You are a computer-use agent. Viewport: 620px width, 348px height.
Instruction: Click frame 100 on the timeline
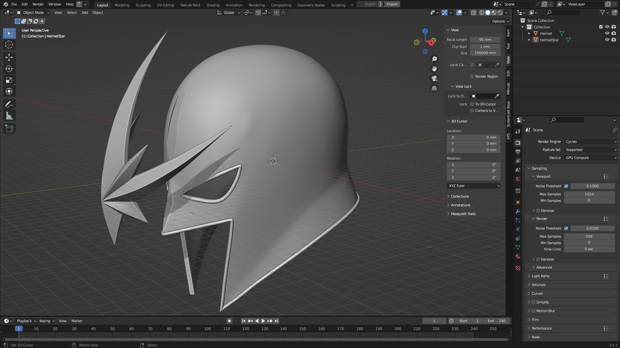pos(207,329)
